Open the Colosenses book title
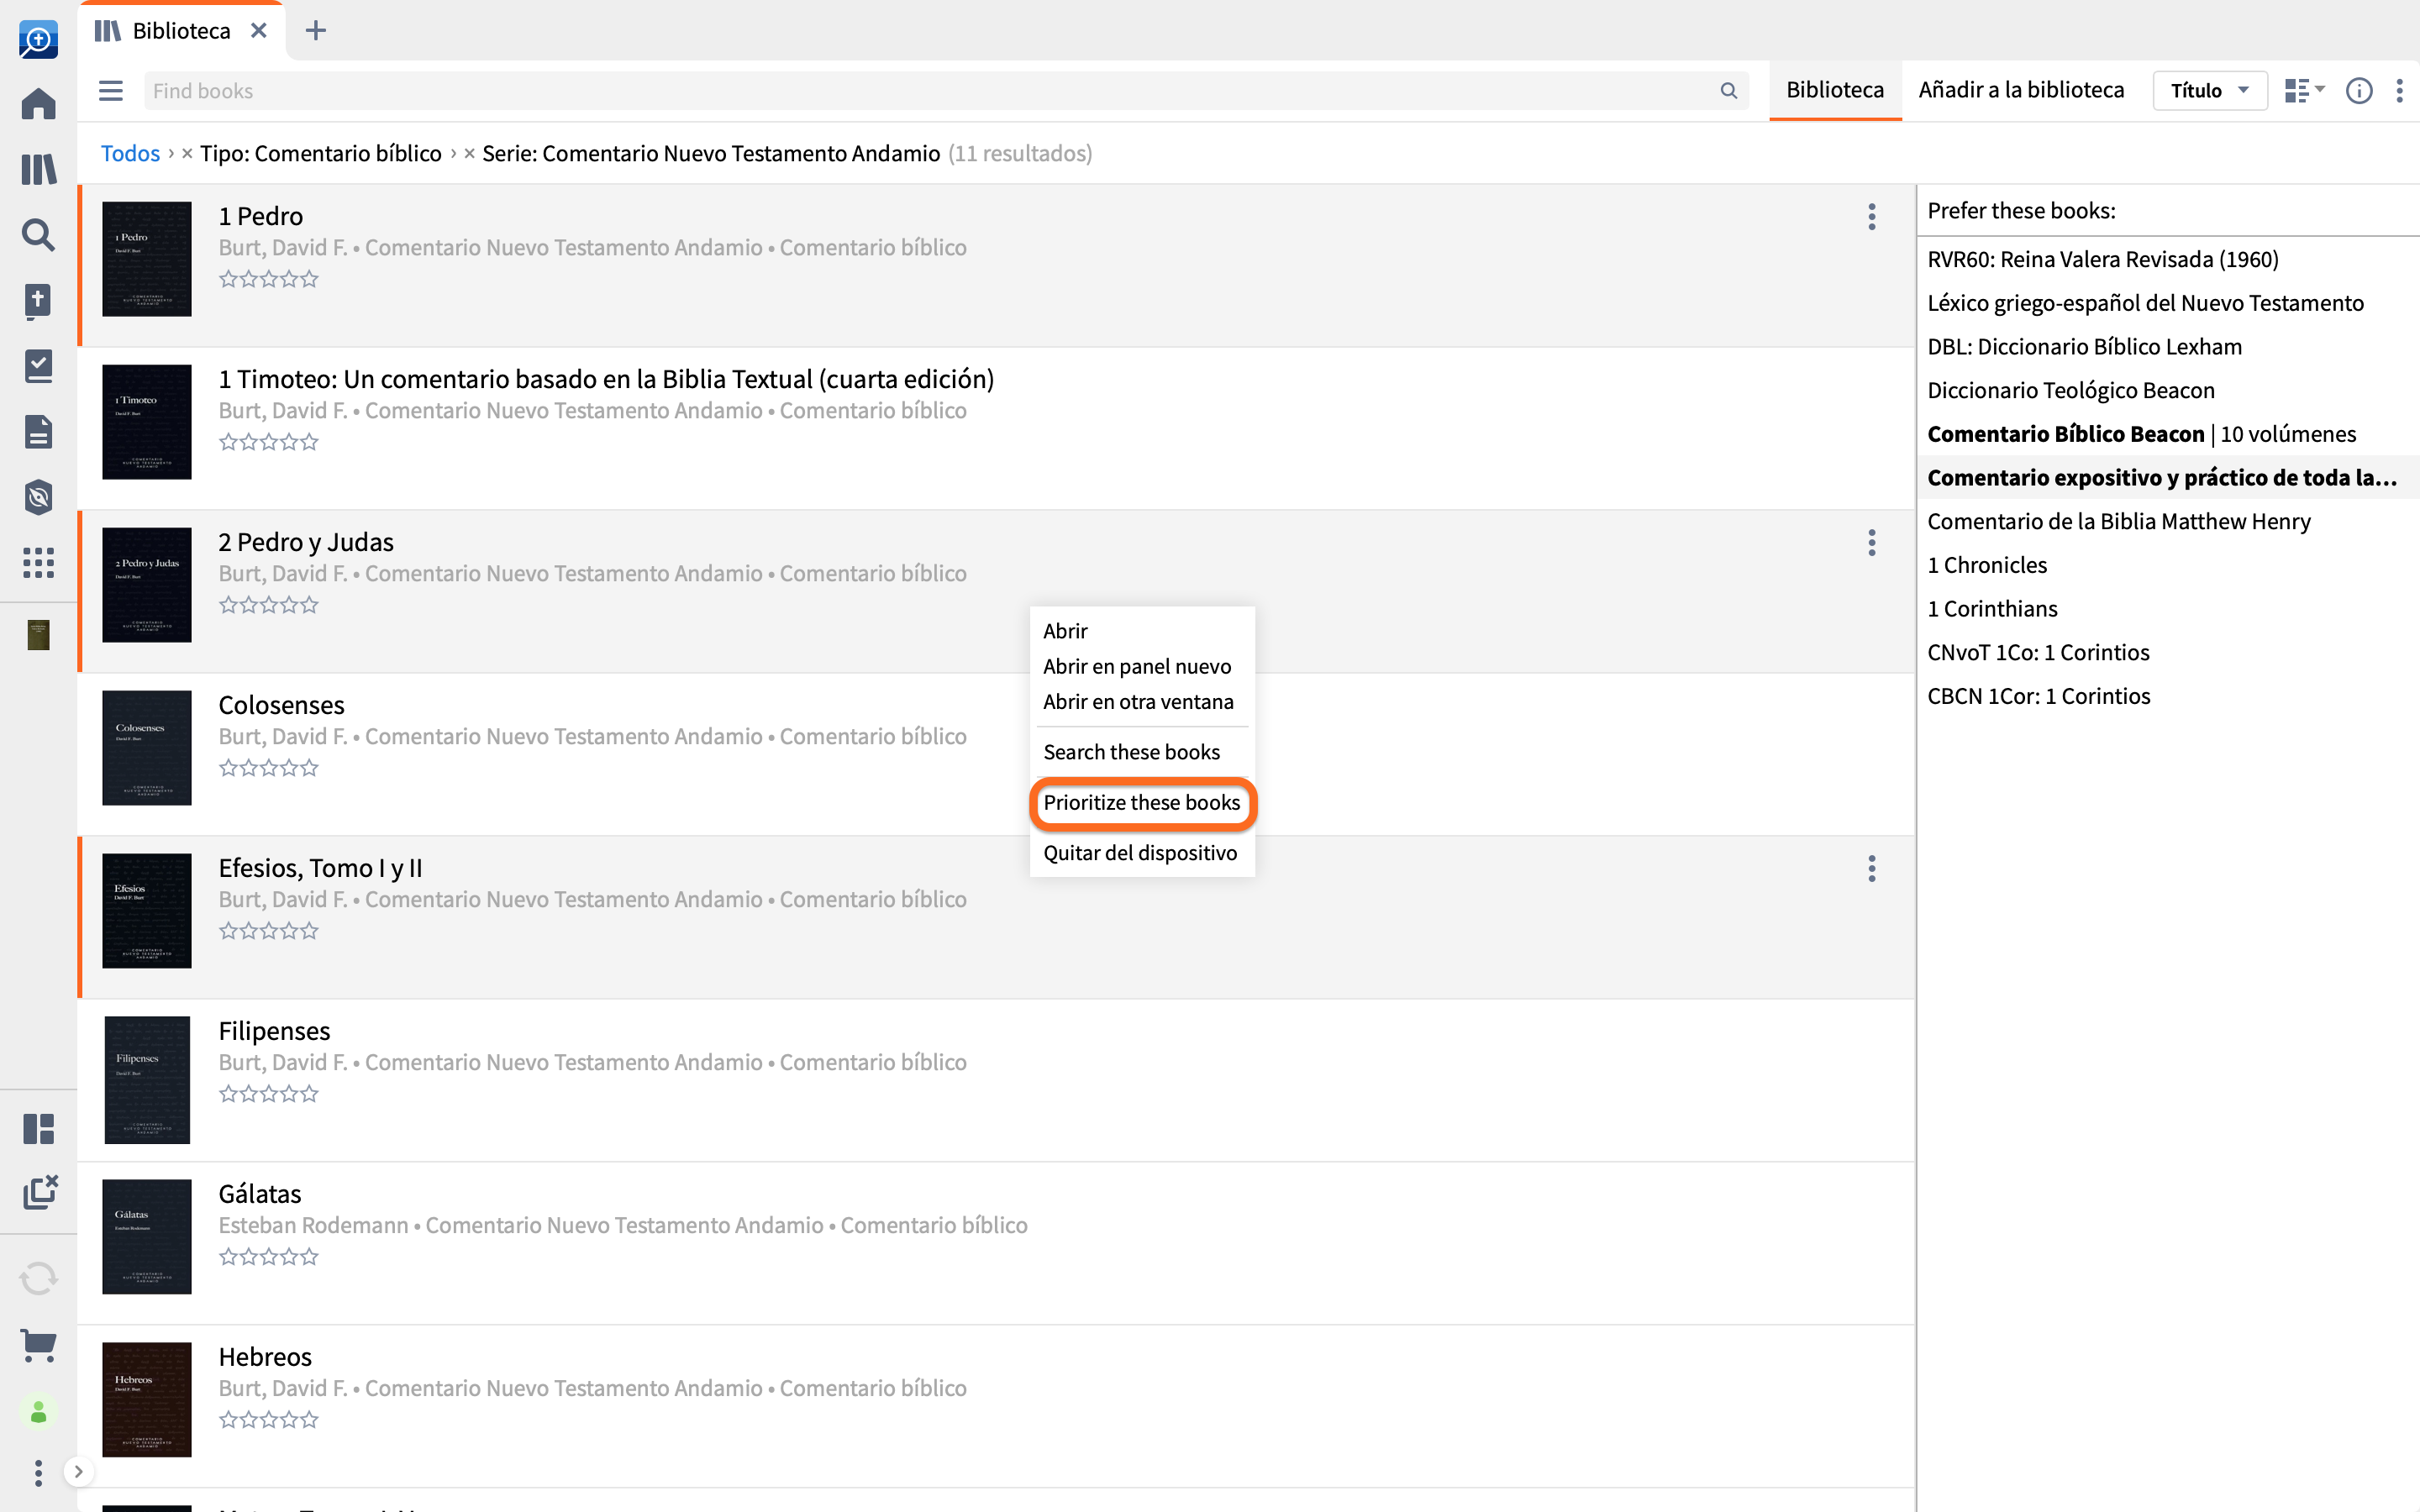The height and width of the screenshot is (1512, 2420). click(x=281, y=705)
